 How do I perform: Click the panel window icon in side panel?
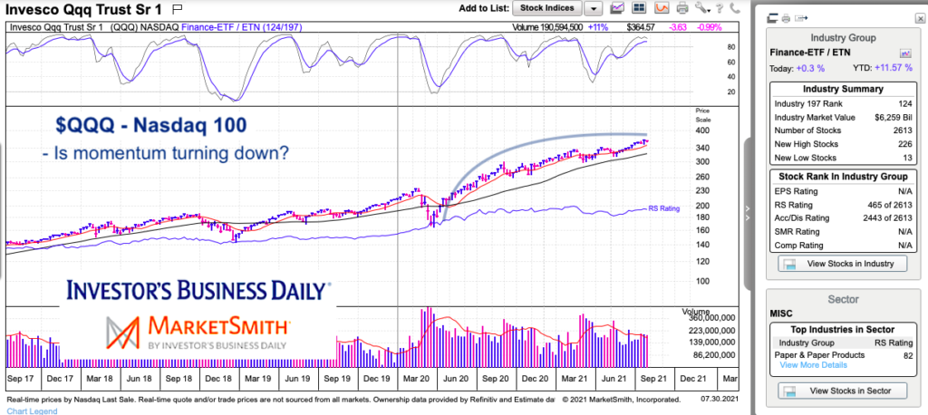(772, 18)
